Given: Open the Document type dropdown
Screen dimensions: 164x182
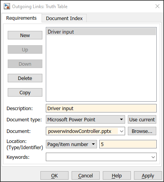Looking at the screenshot, I should click(85, 119).
